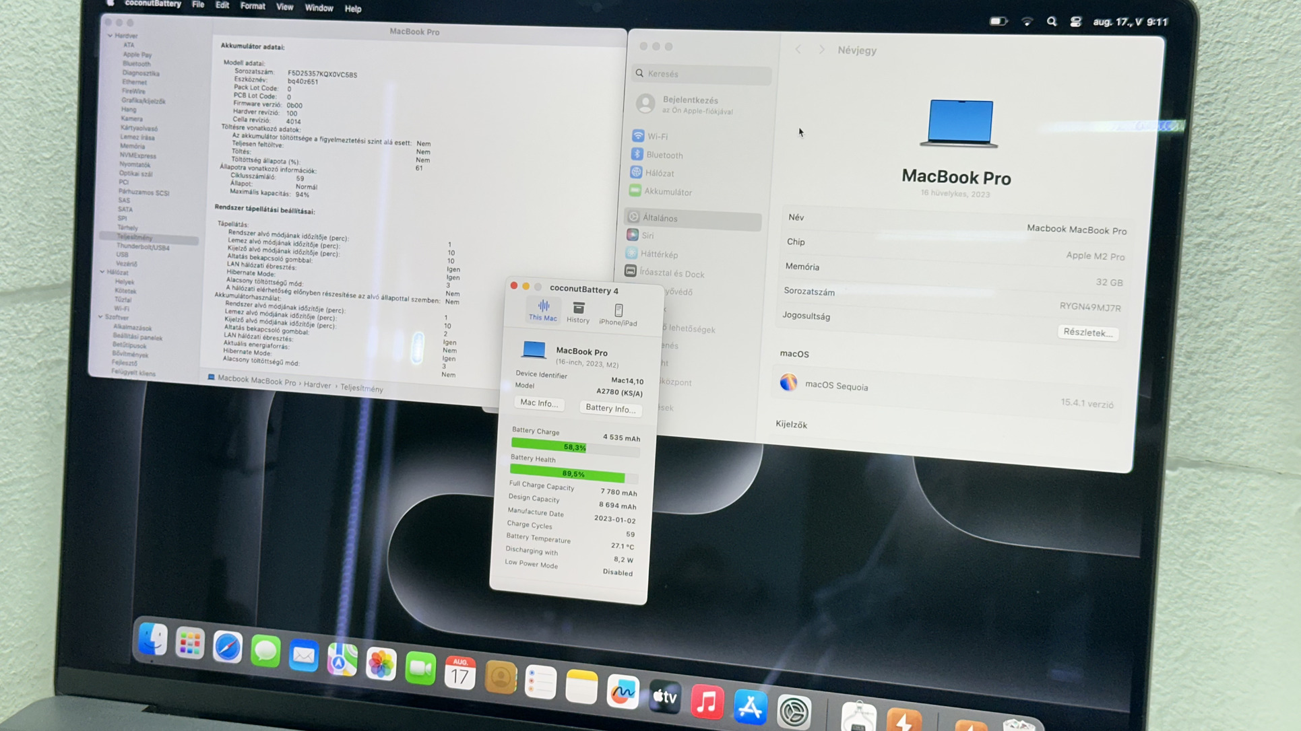Collapse the Hardver tree section
The height and width of the screenshot is (731, 1301).
click(x=110, y=36)
